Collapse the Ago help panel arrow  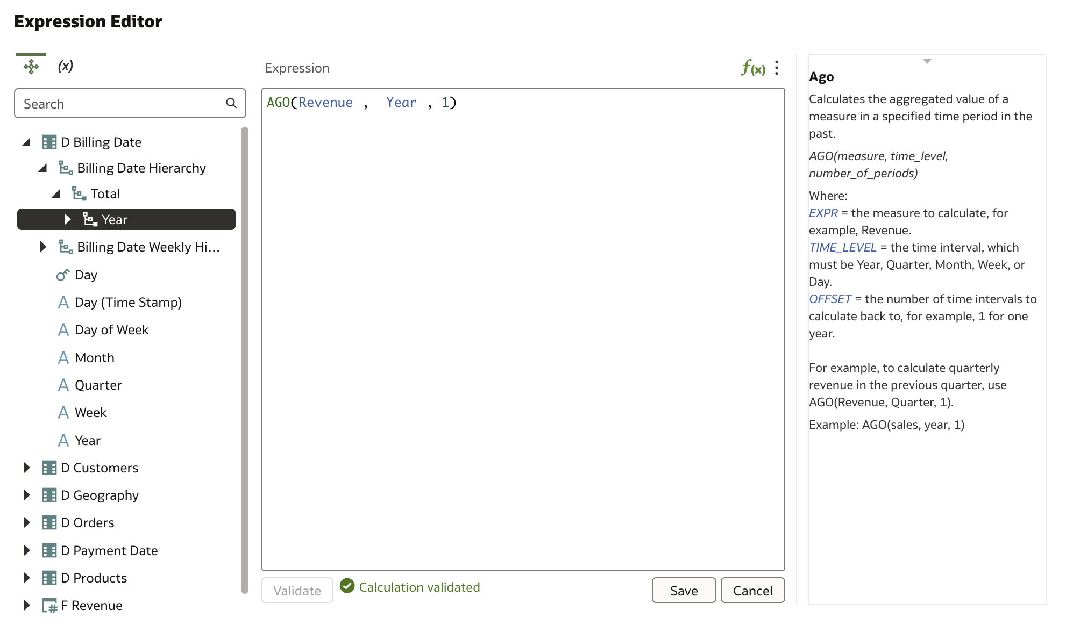tap(927, 61)
